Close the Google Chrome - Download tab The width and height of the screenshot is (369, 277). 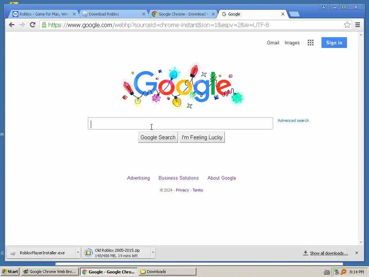[213, 14]
